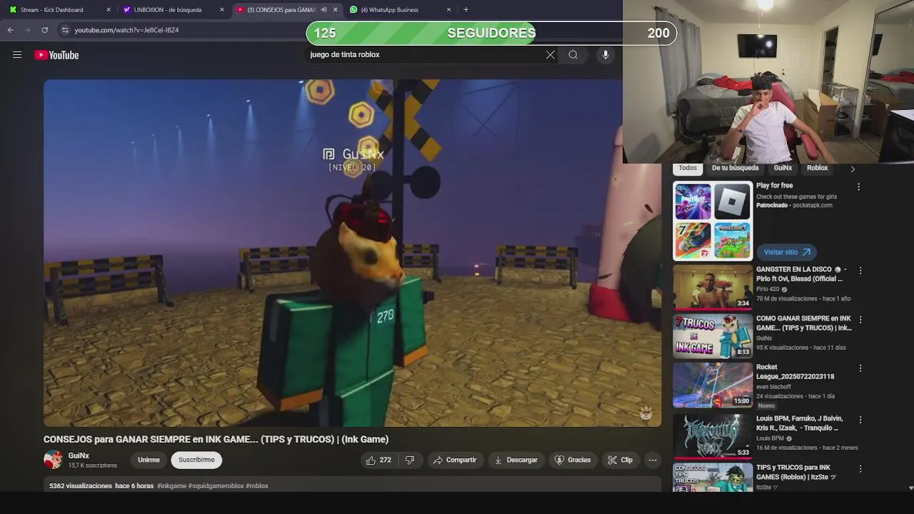This screenshot has height=514, width=914.
Task: Open options menu for GANGSTER EN LA DISCO video
Action: pyautogui.click(x=860, y=271)
